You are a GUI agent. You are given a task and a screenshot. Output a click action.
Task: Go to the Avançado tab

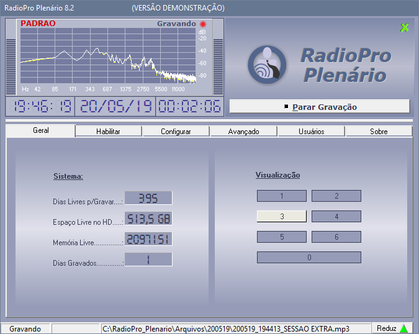pyautogui.click(x=243, y=132)
